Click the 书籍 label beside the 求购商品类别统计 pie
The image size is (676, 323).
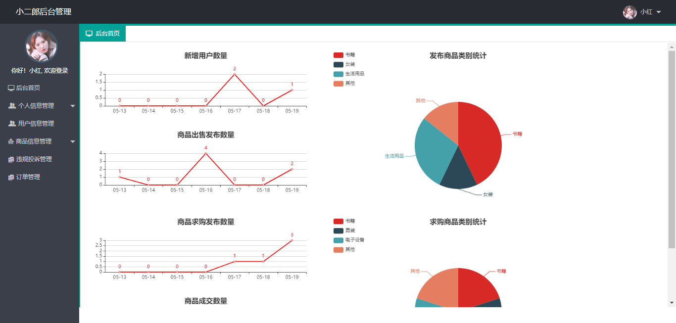[x=501, y=271]
